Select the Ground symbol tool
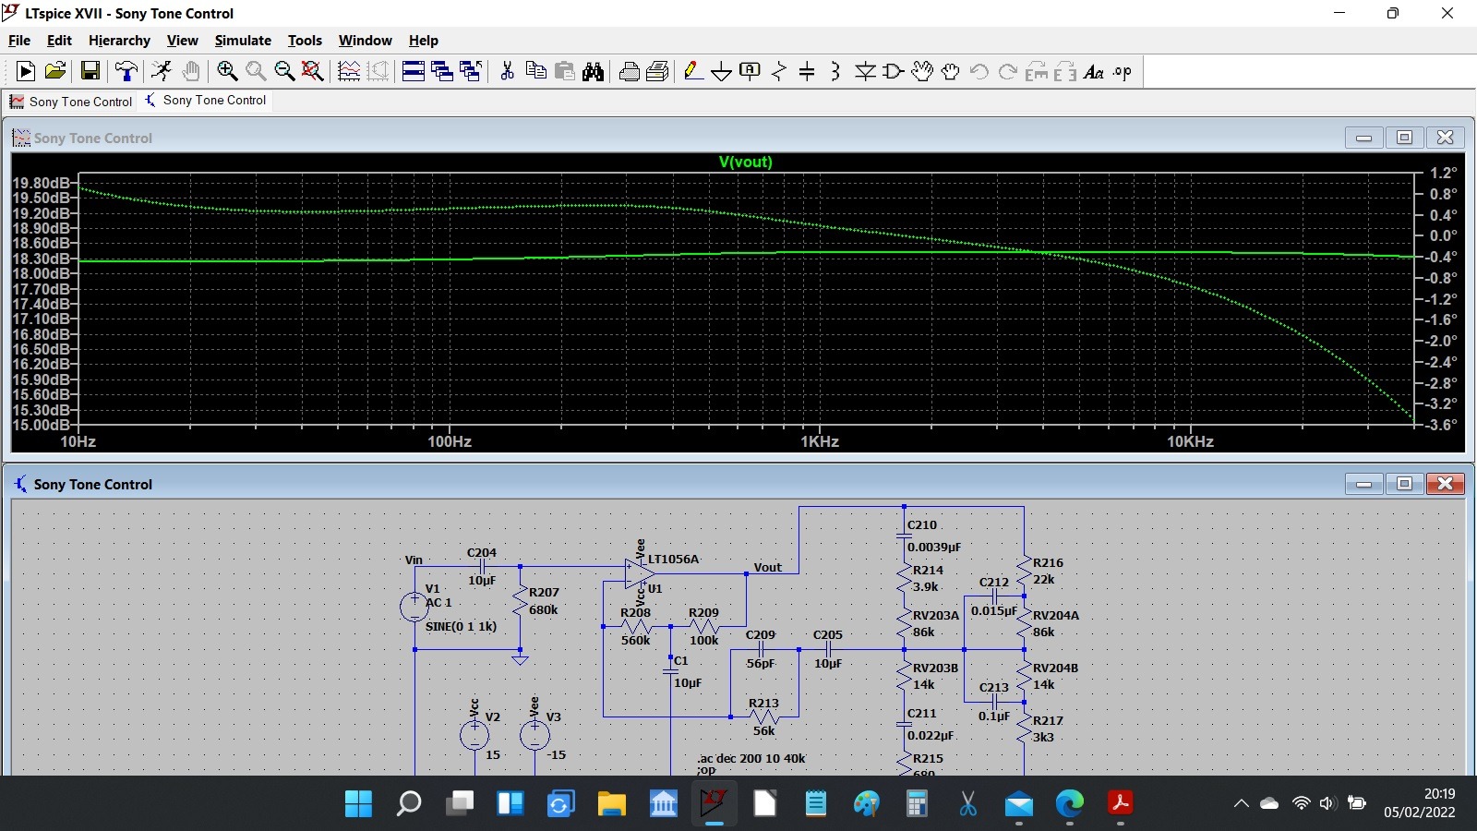Screen dimensions: 1477x831 click(722, 71)
